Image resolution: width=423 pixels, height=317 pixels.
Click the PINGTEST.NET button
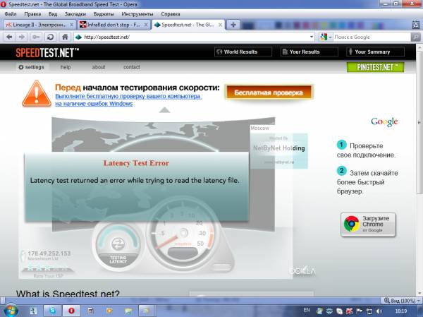point(375,67)
